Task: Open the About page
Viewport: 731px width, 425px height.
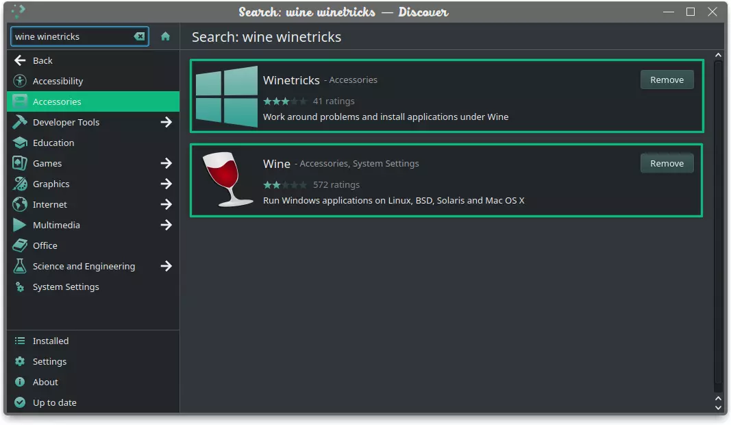Action: (93, 382)
